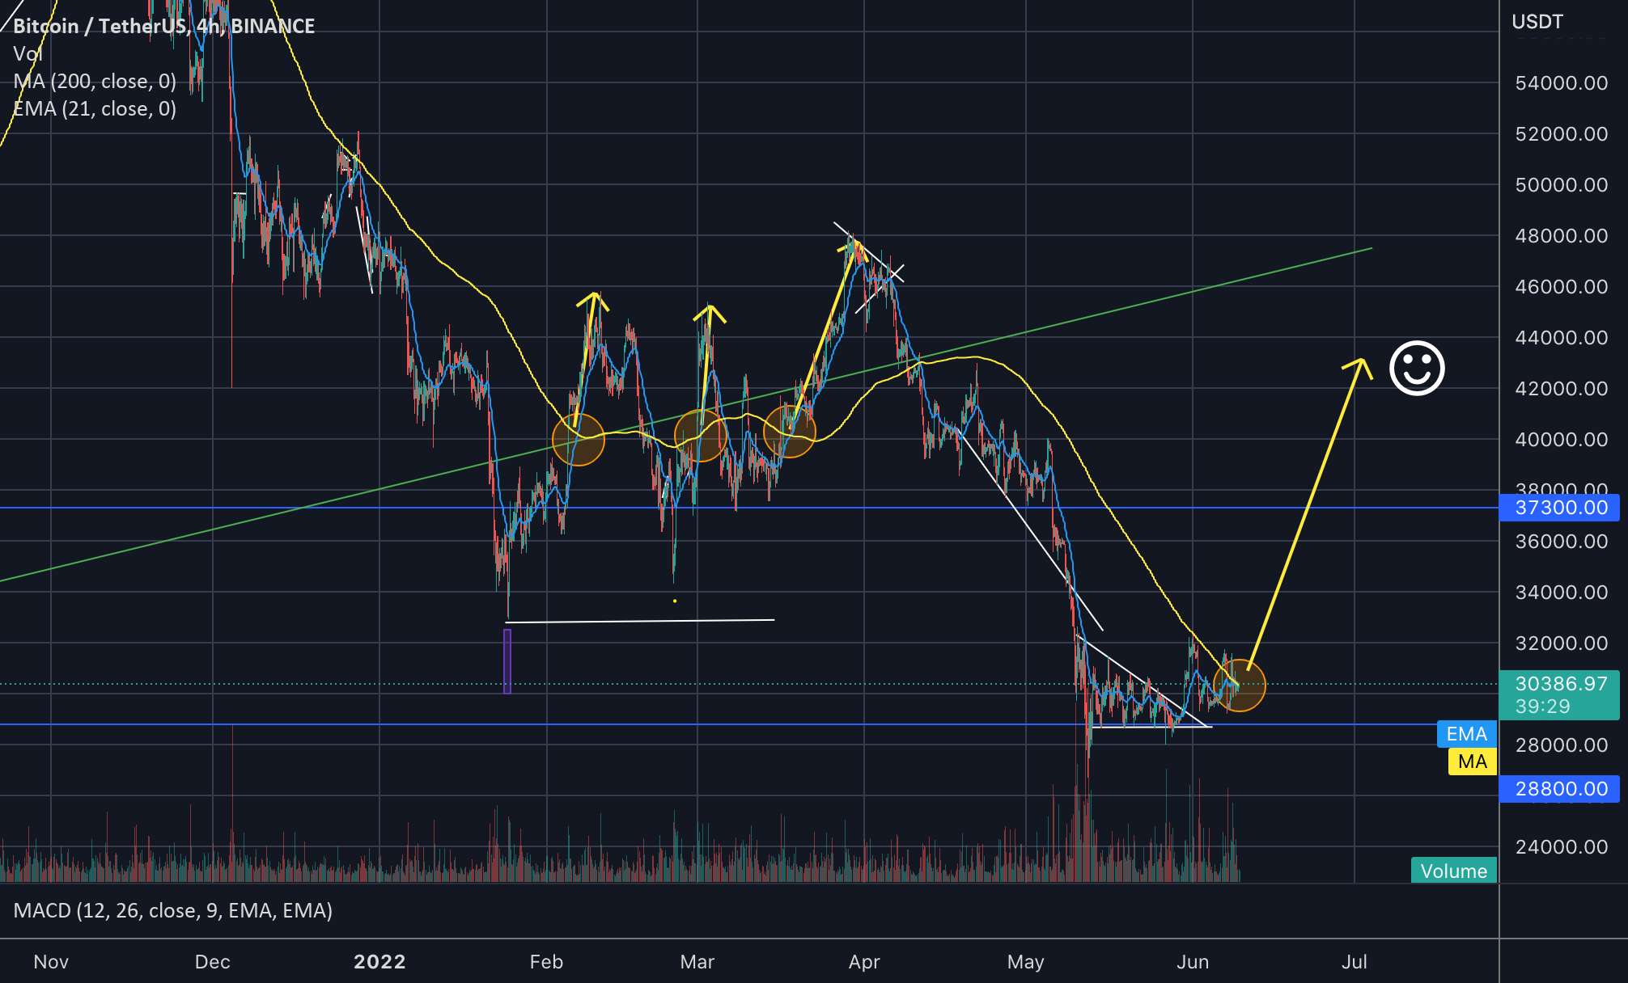This screenshot has height=983, width=1628.
Task: Select the orange circle near March
Action: (x=701, y=436)
